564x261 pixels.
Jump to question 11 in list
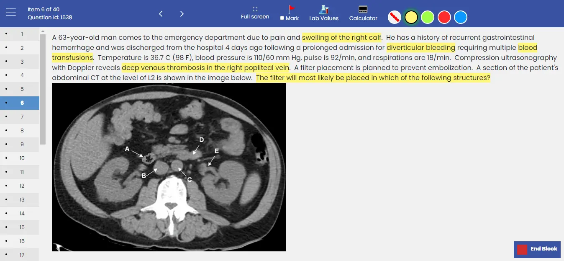tap(20, 172)
